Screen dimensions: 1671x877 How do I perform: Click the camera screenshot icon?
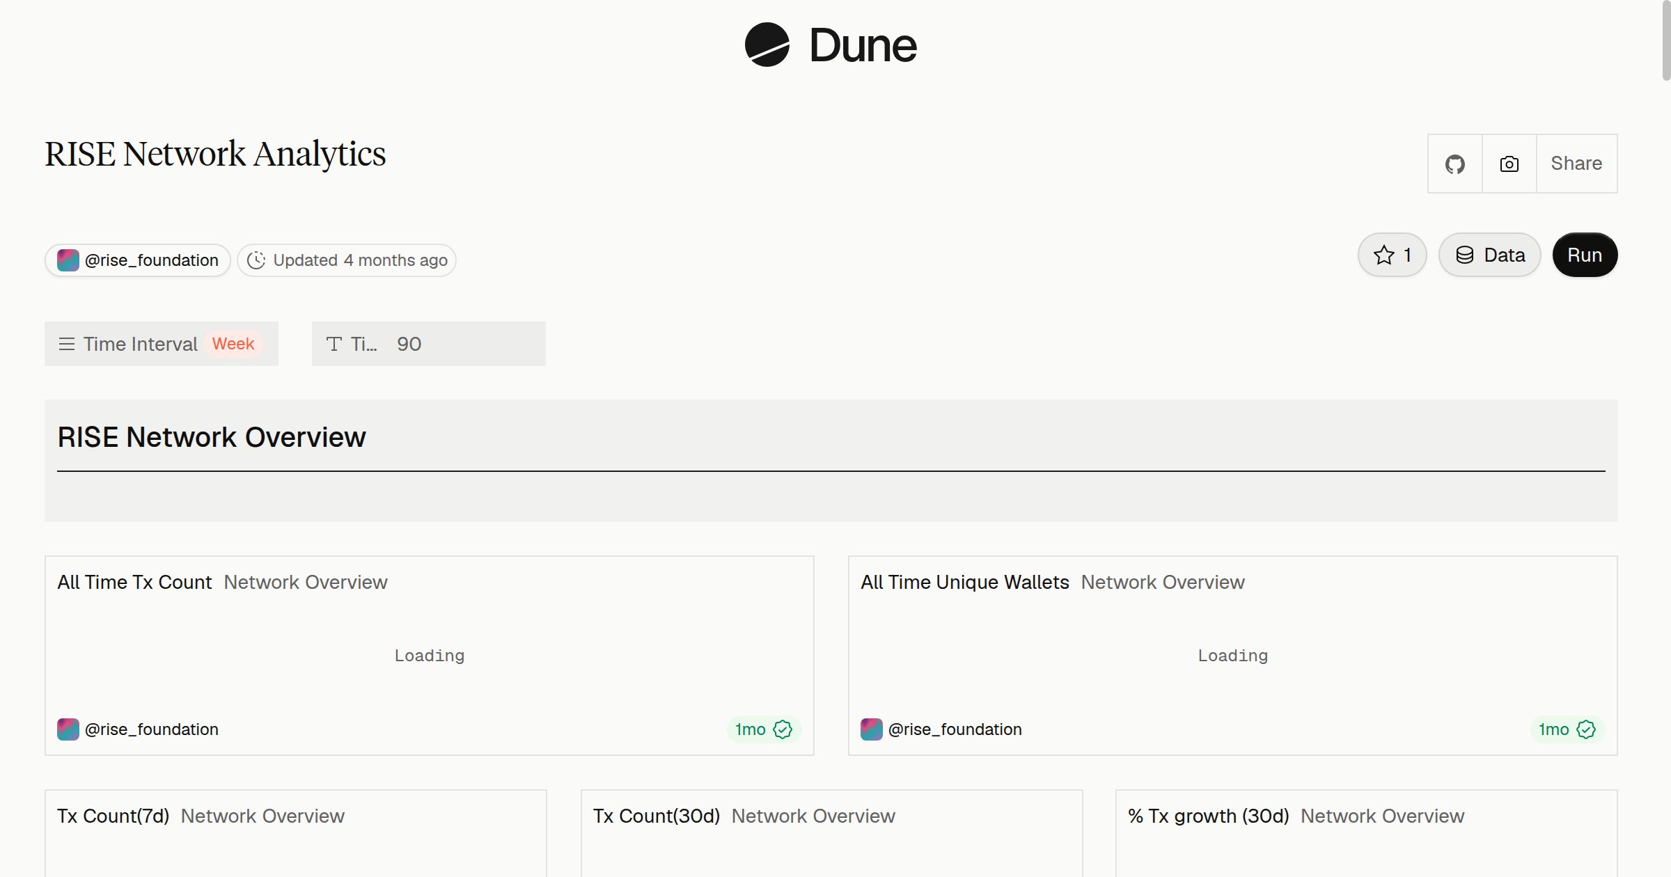click(1509, 164)
